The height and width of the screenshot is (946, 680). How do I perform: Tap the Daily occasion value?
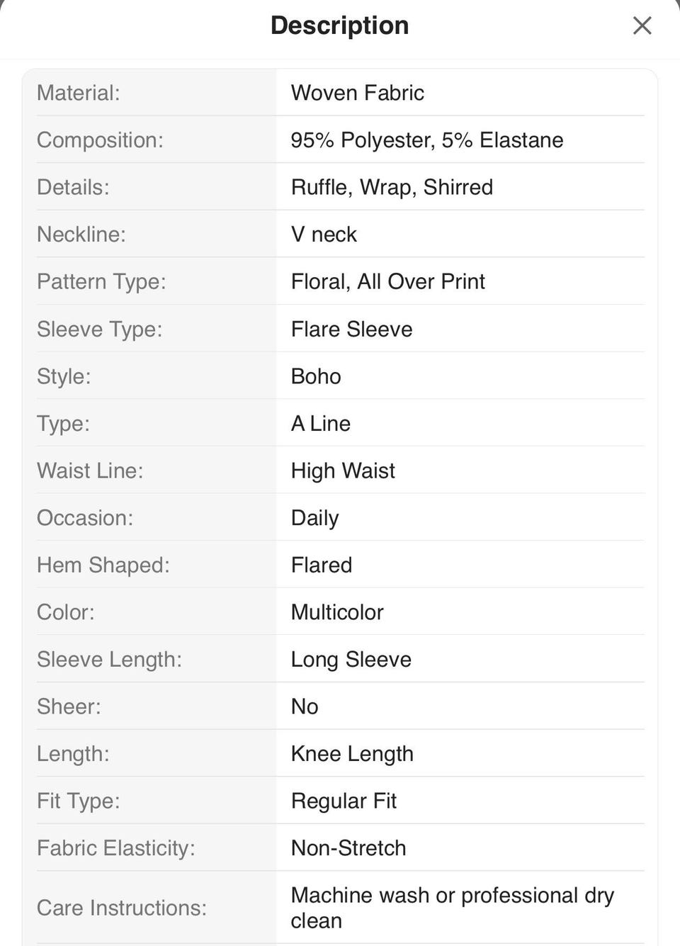314,518
